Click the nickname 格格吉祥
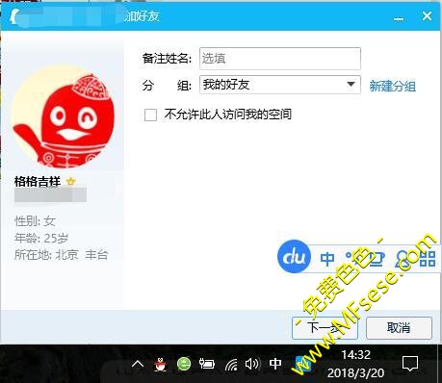Viewport: 442px width, 383px height. click(x=38, y=182)
